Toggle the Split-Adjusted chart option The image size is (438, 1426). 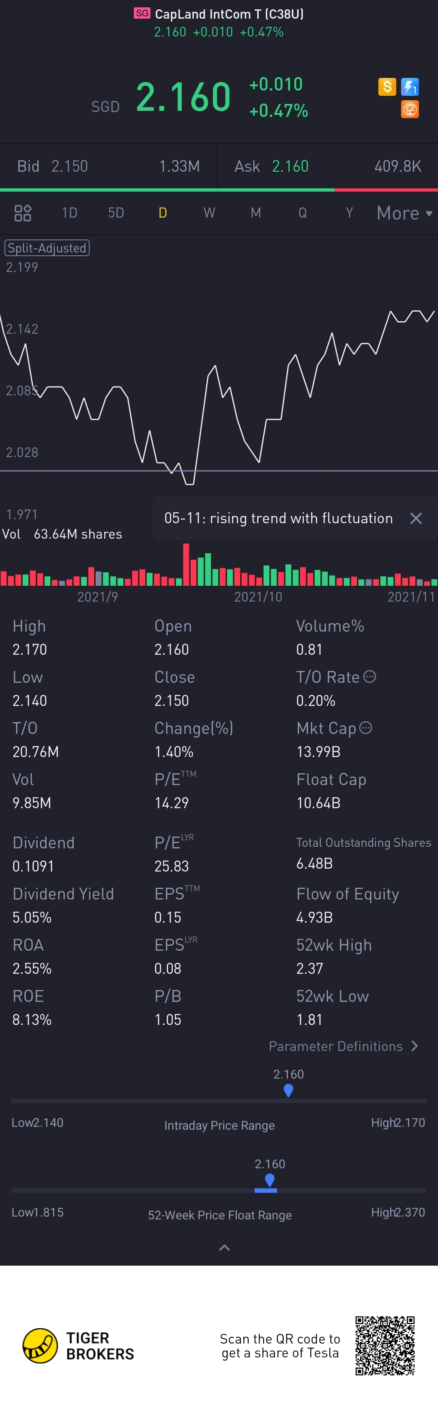(47, 248)
